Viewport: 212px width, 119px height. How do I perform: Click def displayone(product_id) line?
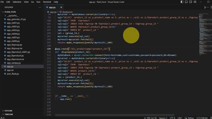73,52
